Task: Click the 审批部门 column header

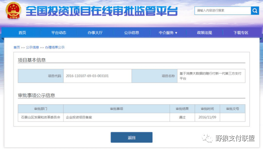Action: (x=41, y=109)
